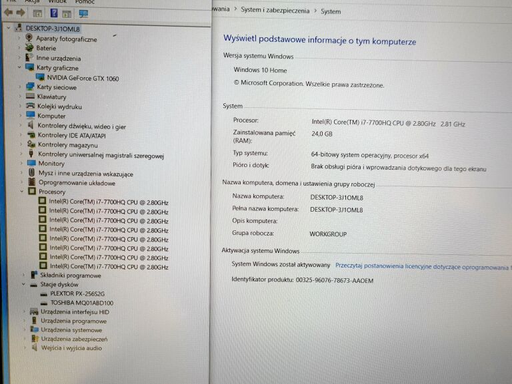Viewport: 512px width, 384px height.
Task: Click the Klawiatury keyboard icon
Action: [x=31, y=96]
